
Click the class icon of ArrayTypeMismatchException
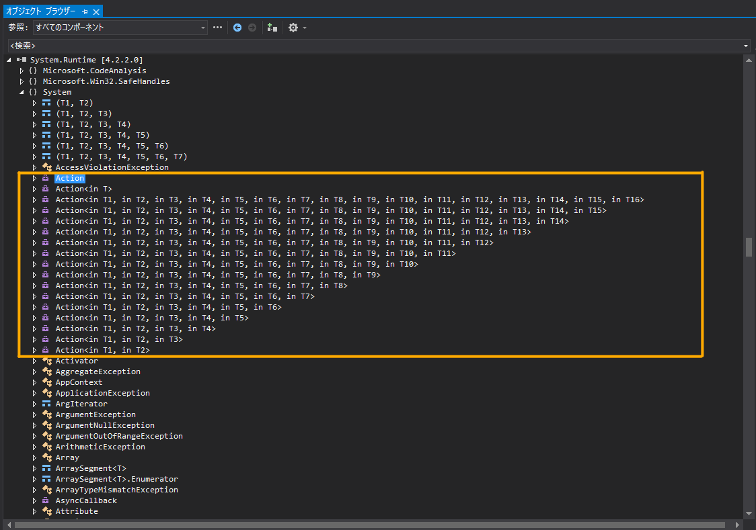tap(47, 490)
